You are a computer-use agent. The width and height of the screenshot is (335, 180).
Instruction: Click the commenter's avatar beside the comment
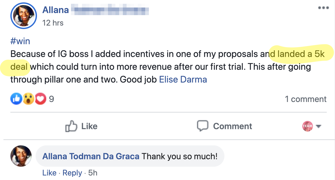21,156
